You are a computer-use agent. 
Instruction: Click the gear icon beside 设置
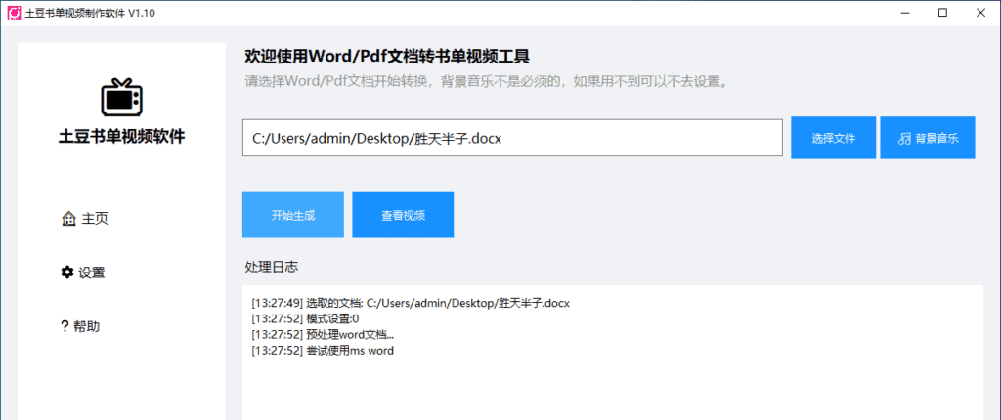pyautogui.click(x=67, y=273)
